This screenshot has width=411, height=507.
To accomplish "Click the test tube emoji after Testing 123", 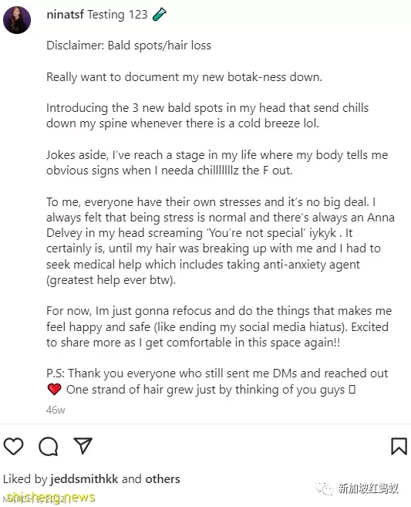I will point(160,14).
